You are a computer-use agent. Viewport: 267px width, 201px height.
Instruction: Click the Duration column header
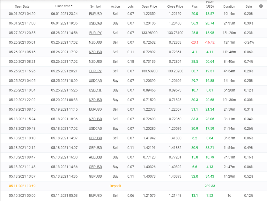[x=229, y=7]
